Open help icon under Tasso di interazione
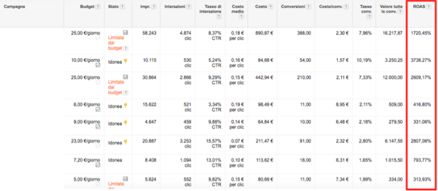The width and height of the screenshot is (438, 191). [x=218, y=17]
